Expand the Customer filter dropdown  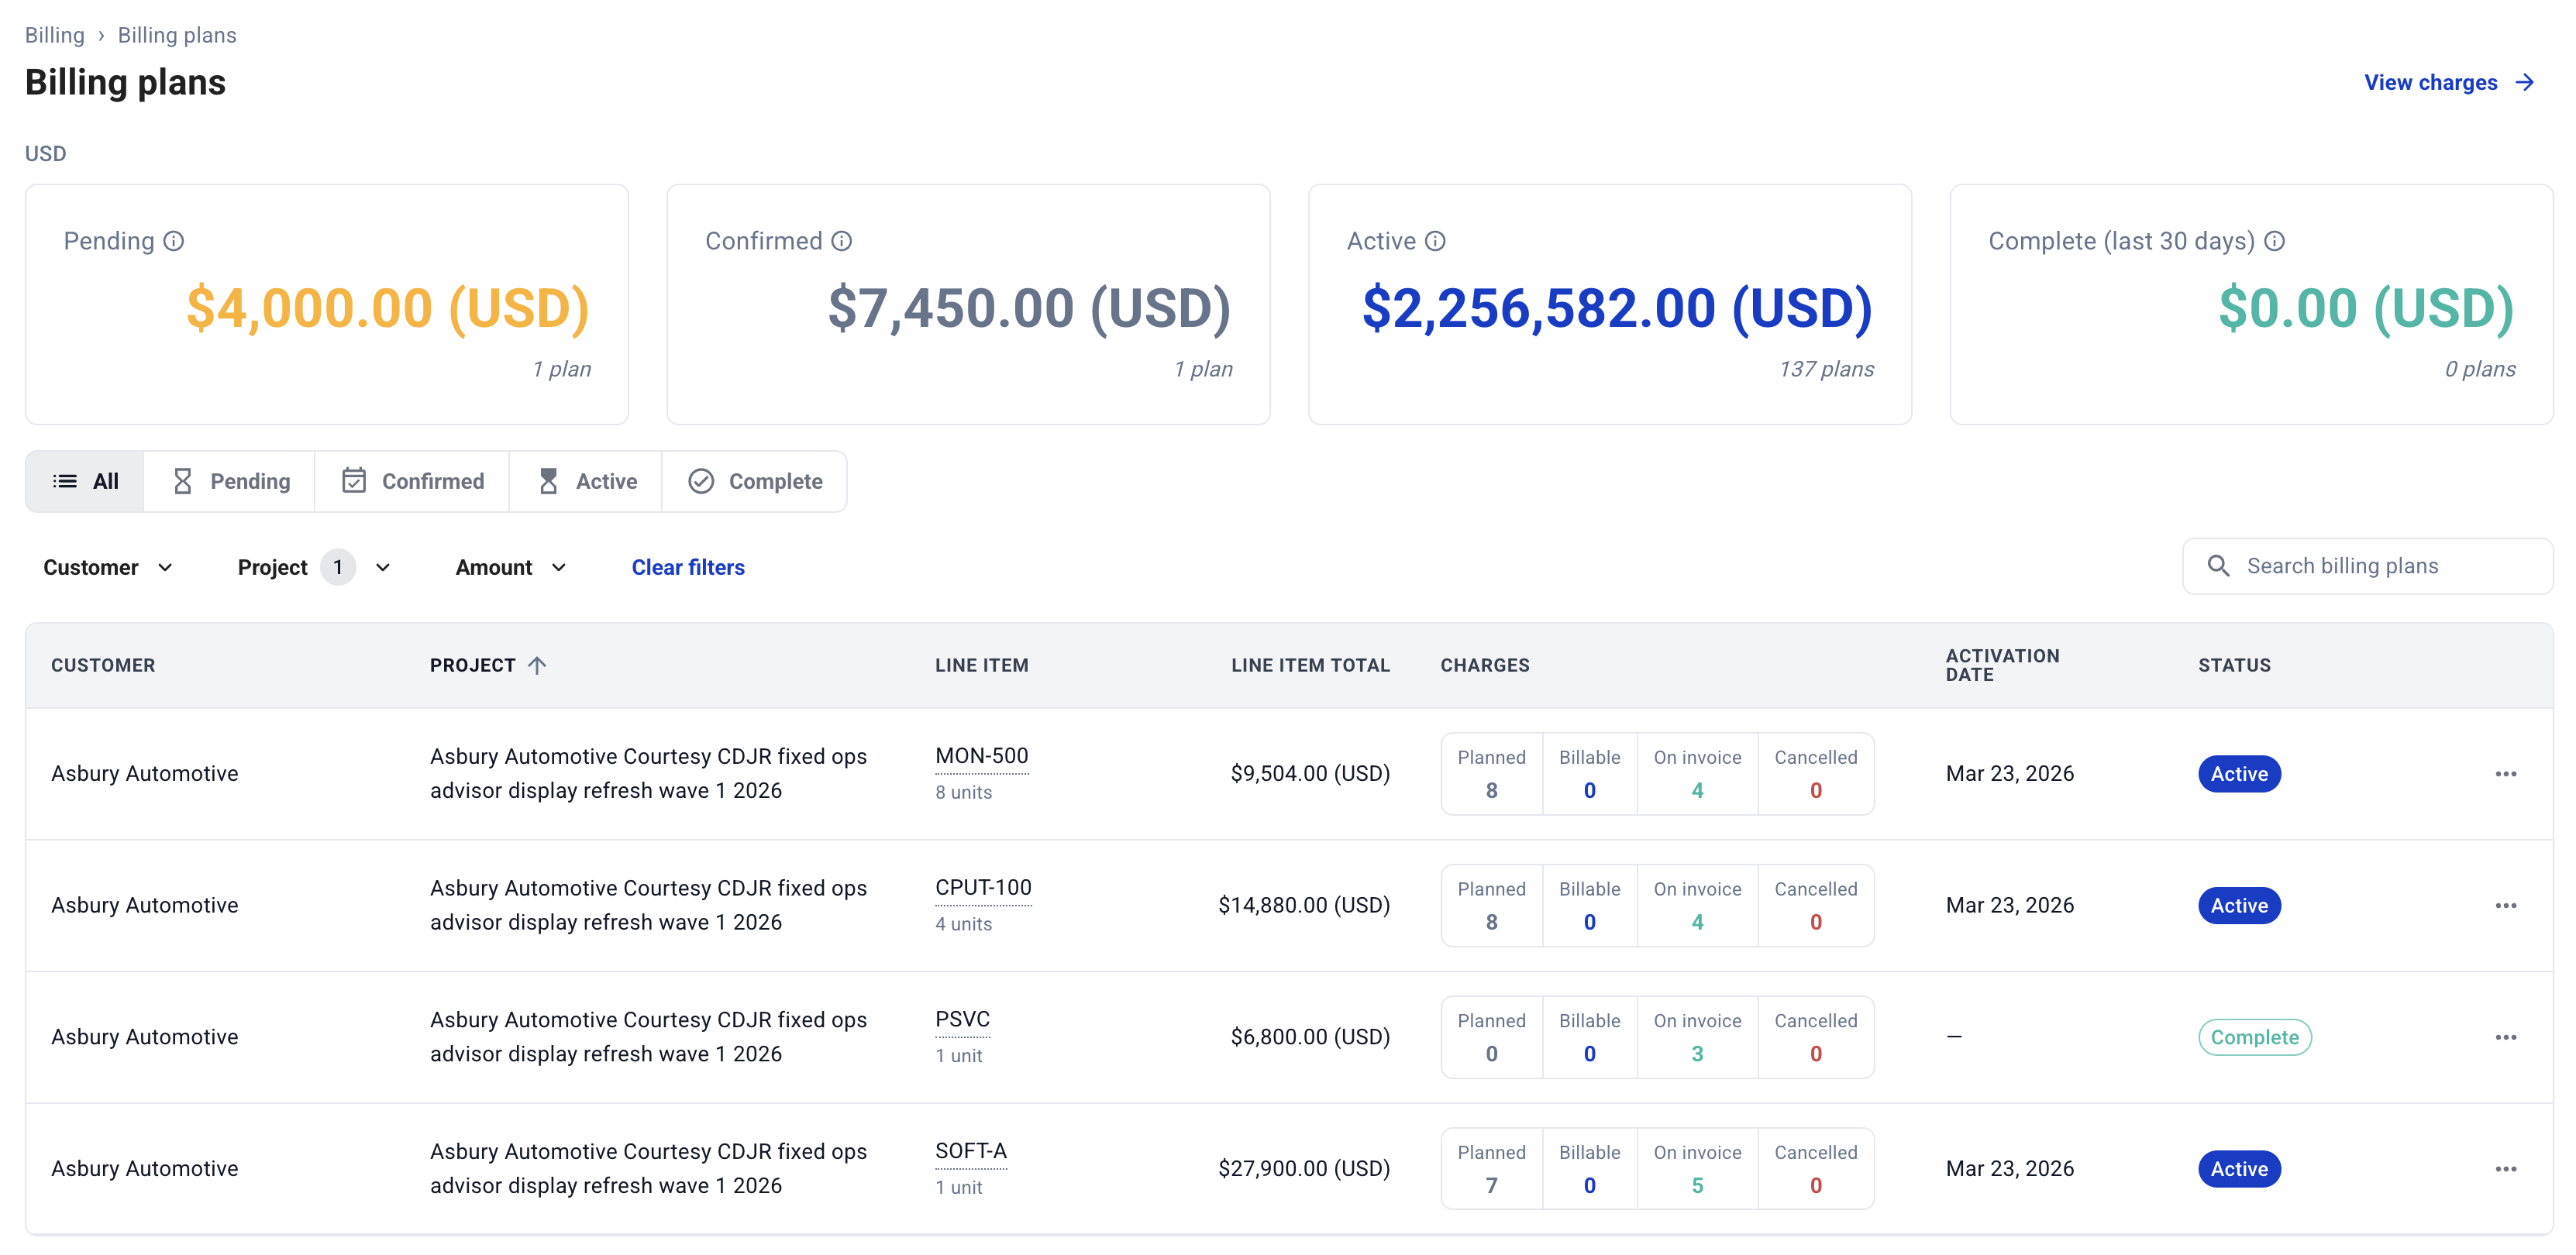tap(108, 568)
